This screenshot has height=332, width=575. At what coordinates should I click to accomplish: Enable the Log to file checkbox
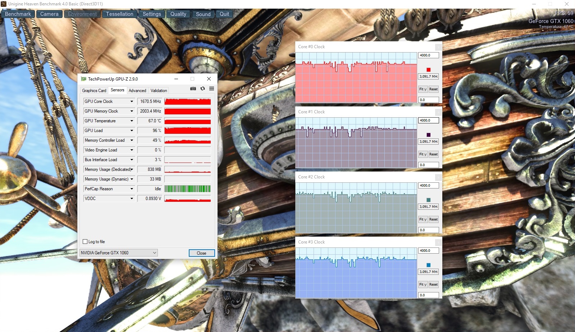pyautogui.click(x=85, y=242)
